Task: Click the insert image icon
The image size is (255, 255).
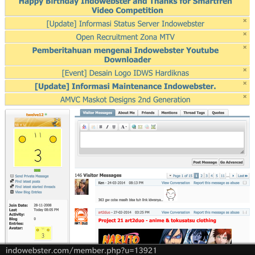Action: point(153,127)
